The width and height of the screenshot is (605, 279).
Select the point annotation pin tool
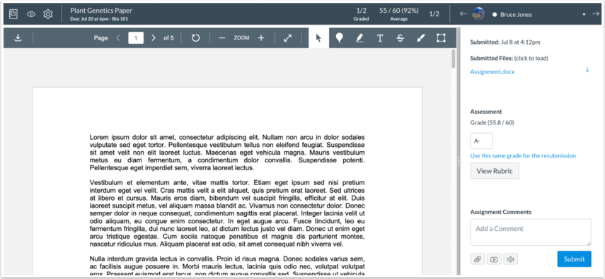point(339,37)
